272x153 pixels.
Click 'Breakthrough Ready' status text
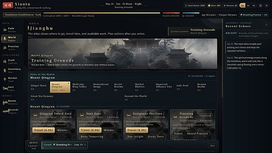pos(83,16)
